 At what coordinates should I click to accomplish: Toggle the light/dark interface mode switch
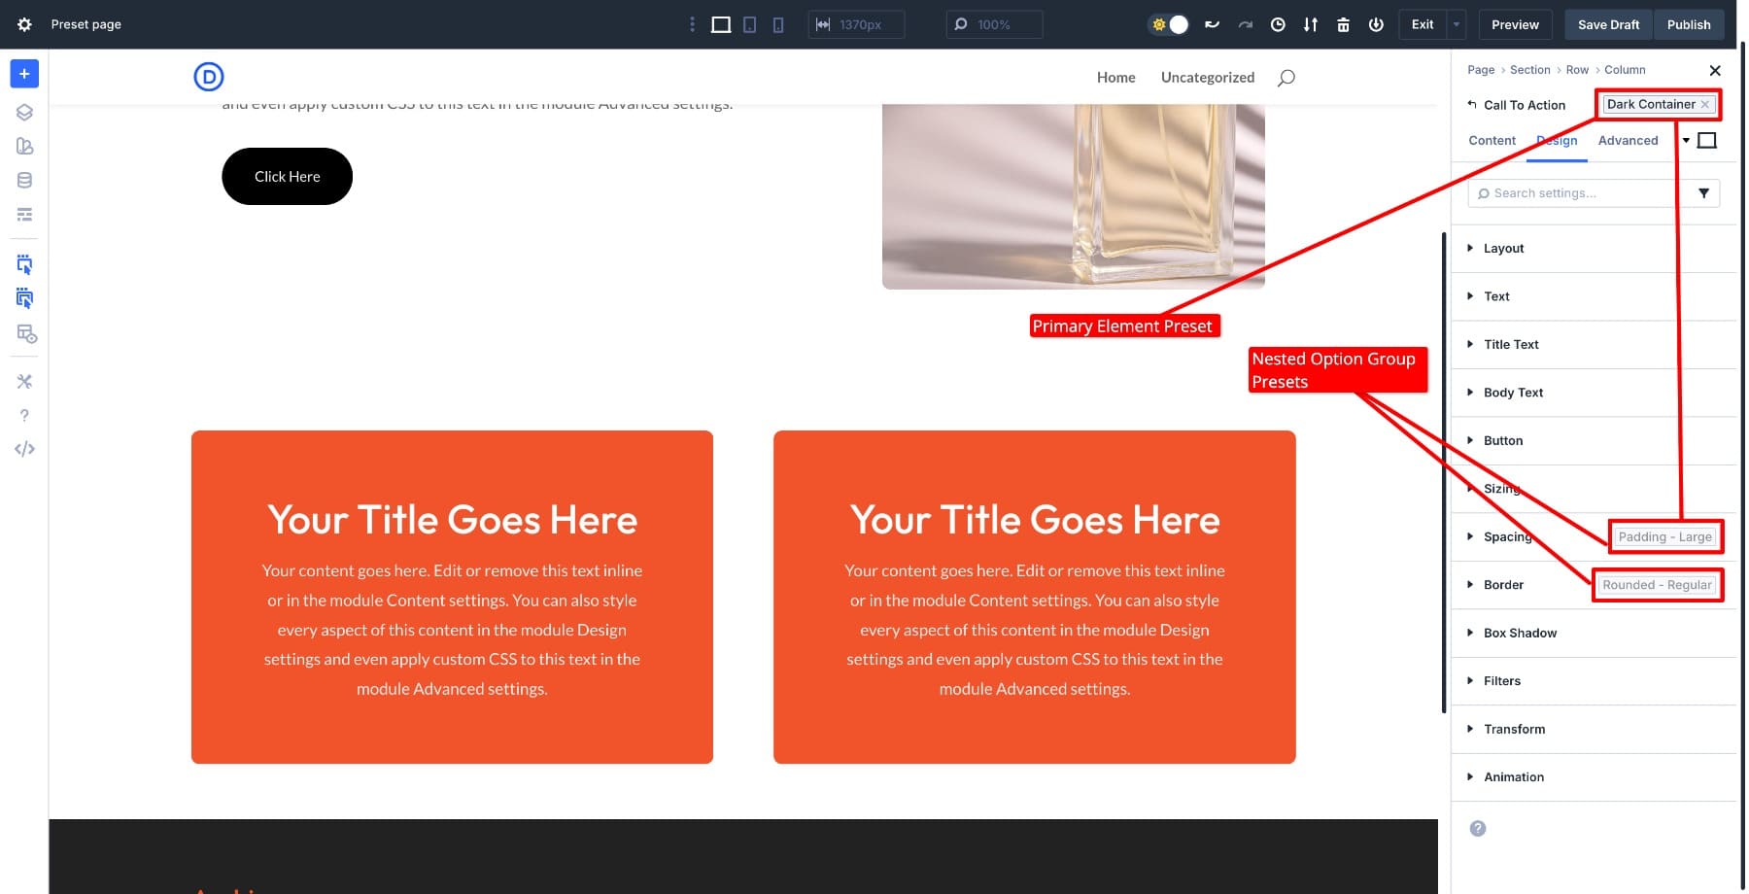[x=1168, y=24]
